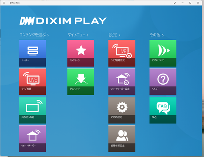Open the ライブ視聴設定 live settings tile

(x=122, y=53)
